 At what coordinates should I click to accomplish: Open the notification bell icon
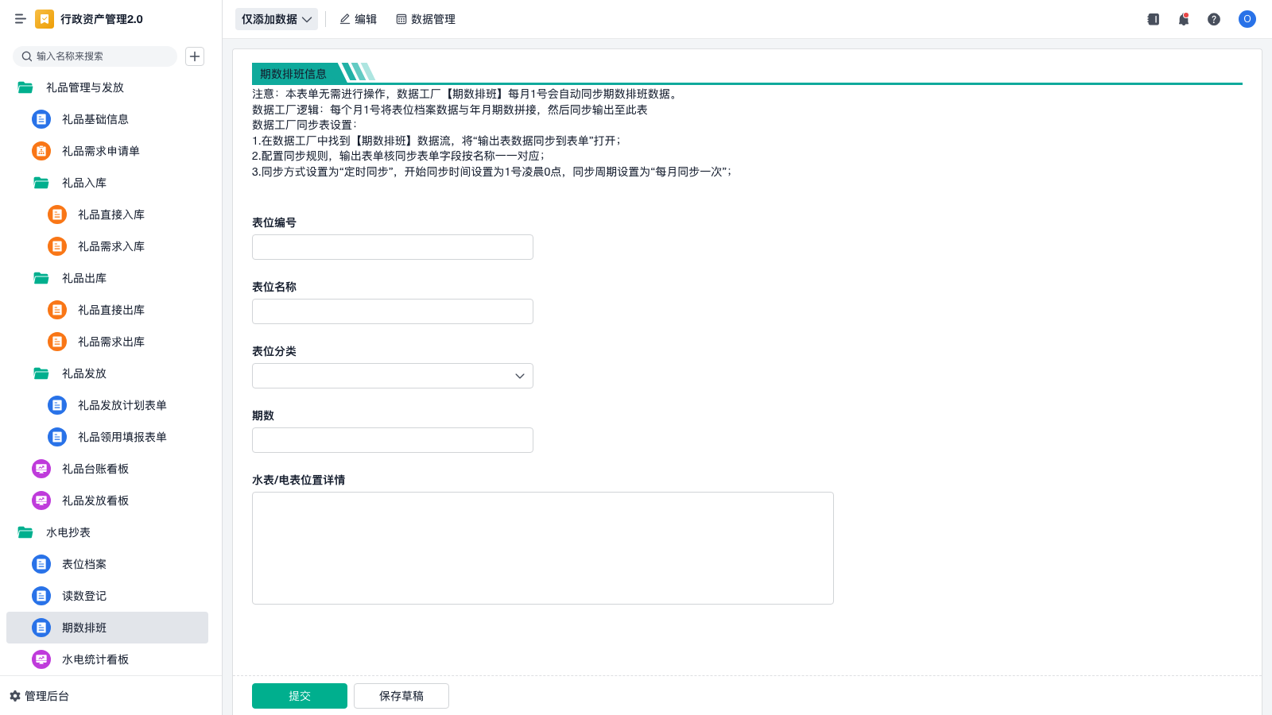click(x=1184, y=19)
